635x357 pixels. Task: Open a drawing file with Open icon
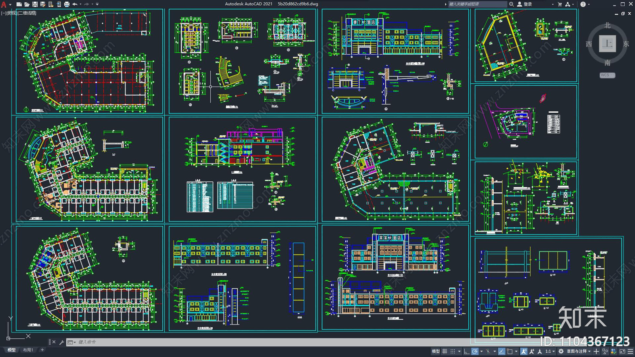(27, 4)
